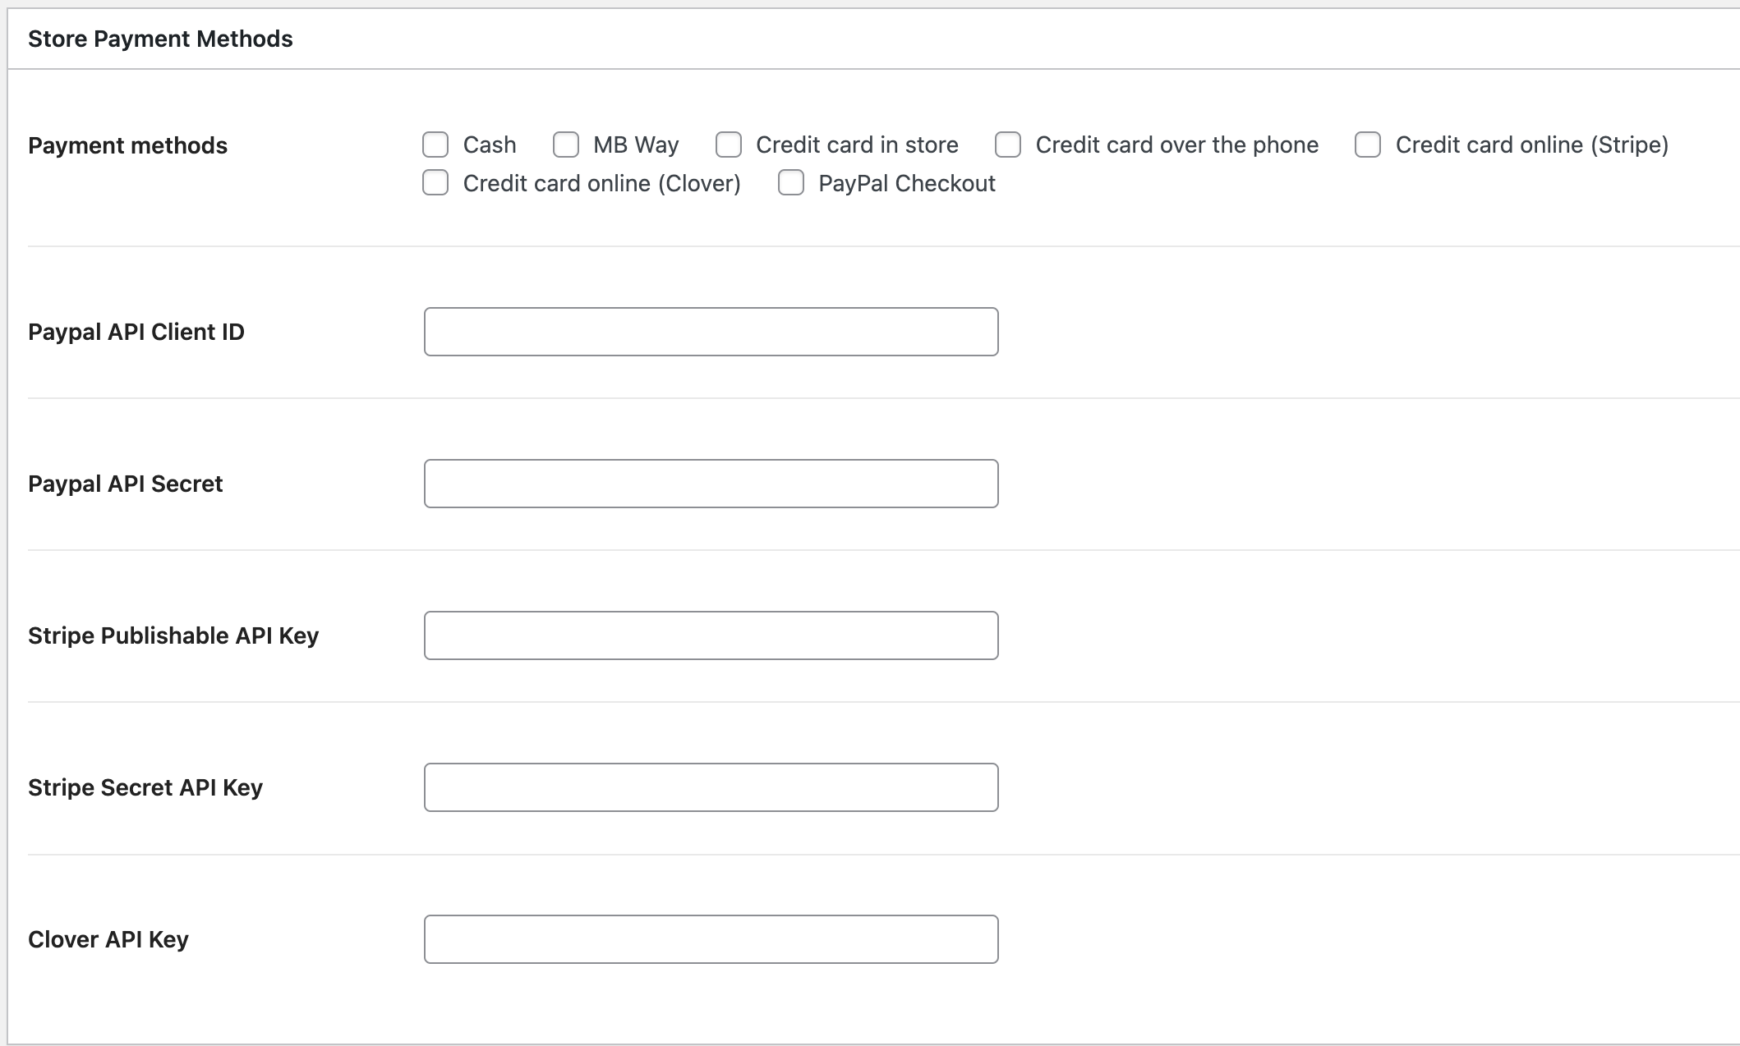The height and width of the screenshot is (1046, 1740).
Task: Click the 'PayPal Checkout' option label text
Action: [x=906, y=183]
